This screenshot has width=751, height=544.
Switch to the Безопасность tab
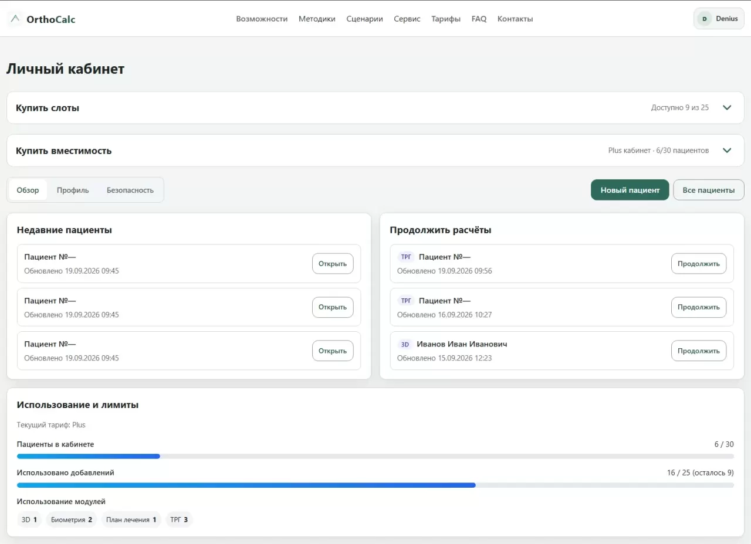pyautogui.click(x=130, y=190)
